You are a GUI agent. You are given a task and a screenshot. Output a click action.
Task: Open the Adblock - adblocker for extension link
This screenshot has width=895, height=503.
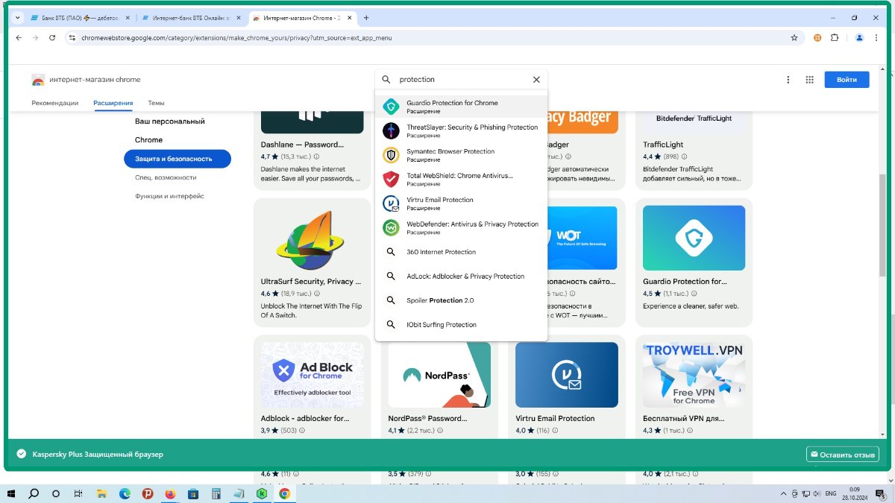(x=305, y=419)
